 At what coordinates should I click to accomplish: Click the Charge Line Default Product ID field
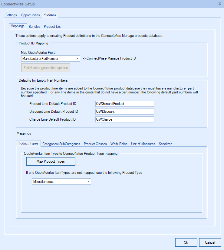coord(124,119)
